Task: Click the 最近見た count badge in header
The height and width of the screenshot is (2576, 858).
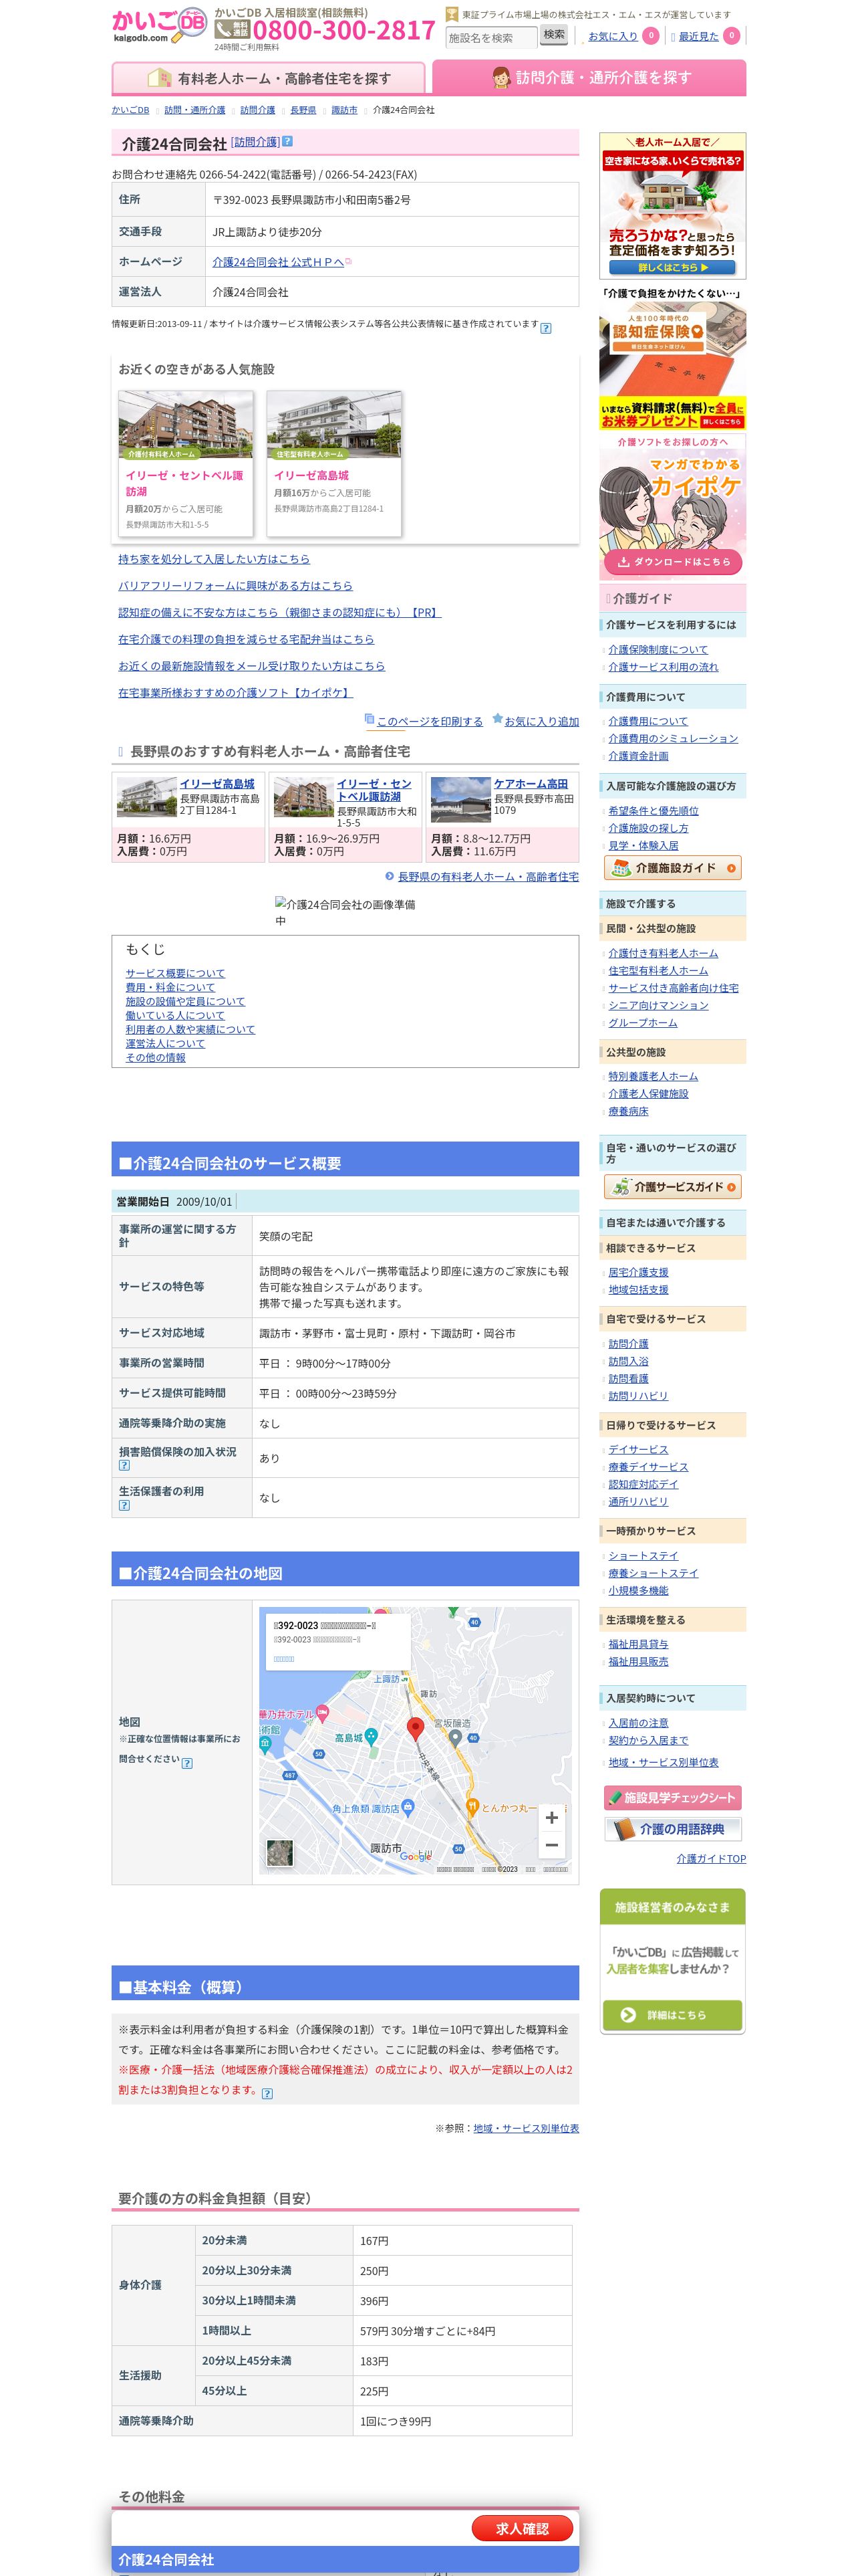Action: coord(731,36)
